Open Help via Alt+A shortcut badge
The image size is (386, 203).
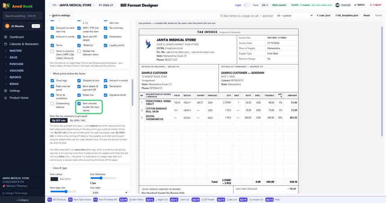[x=269, y=199]
